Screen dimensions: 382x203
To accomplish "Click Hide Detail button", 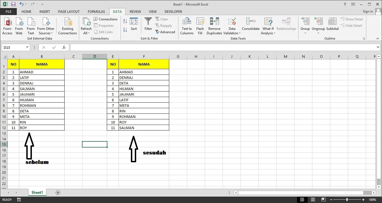I will [351, 25].
